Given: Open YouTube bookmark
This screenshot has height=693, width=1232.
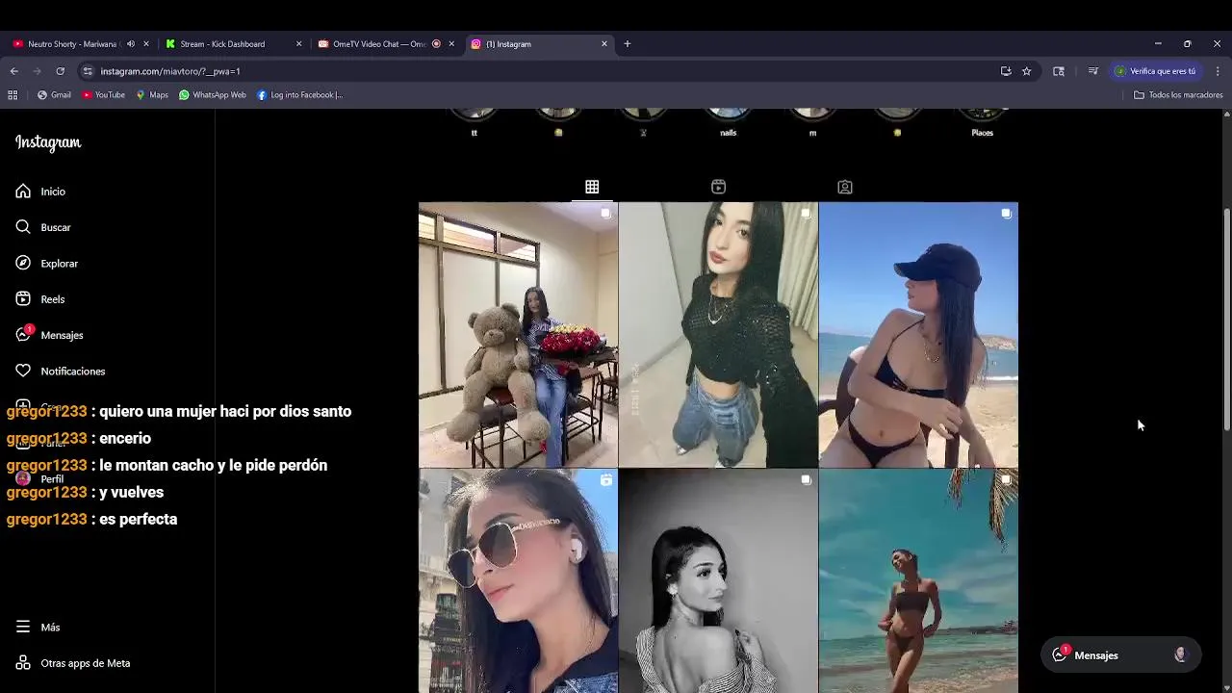Looking at the screenshot, I should 104,95.
